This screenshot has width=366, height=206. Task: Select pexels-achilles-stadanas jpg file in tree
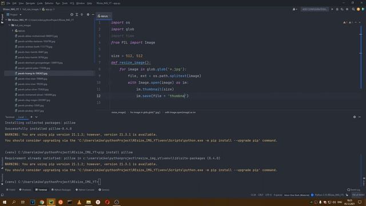37,41
